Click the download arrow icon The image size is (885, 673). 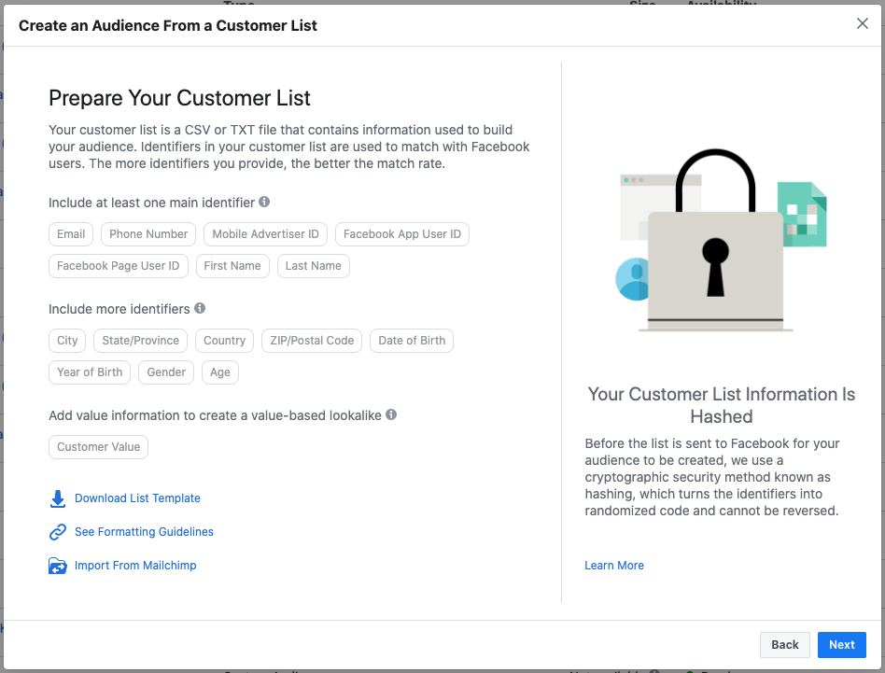(58, 498)
